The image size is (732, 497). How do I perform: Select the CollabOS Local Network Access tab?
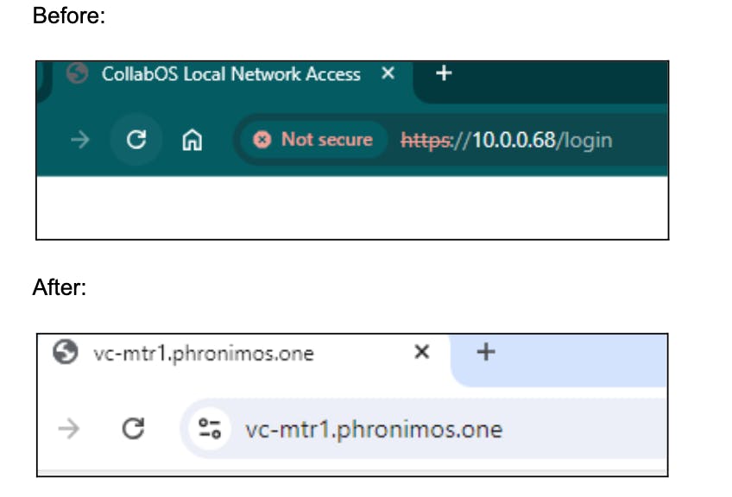pyautogui.click(x=230, y=74)
